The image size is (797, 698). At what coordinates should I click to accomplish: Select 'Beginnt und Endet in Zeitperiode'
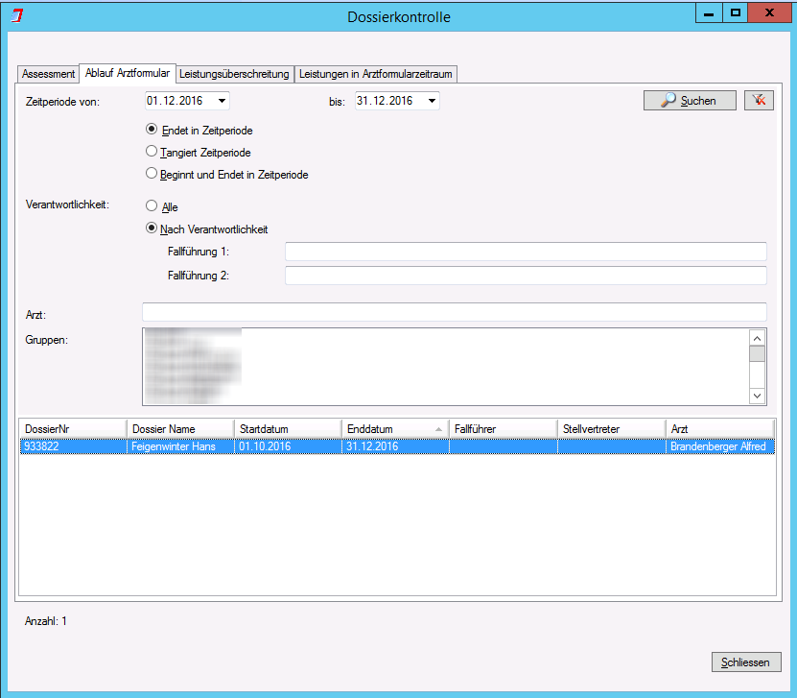tap(152, 174)
